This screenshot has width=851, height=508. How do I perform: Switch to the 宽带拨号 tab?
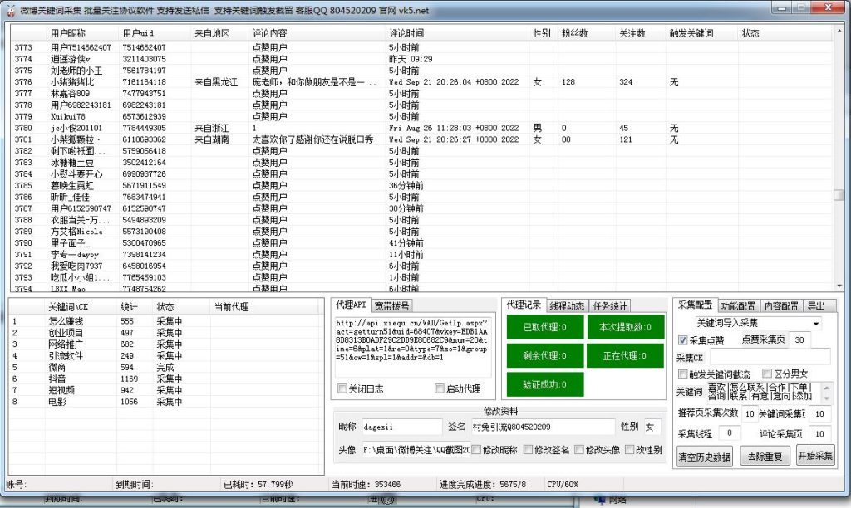tap(391, 305)
